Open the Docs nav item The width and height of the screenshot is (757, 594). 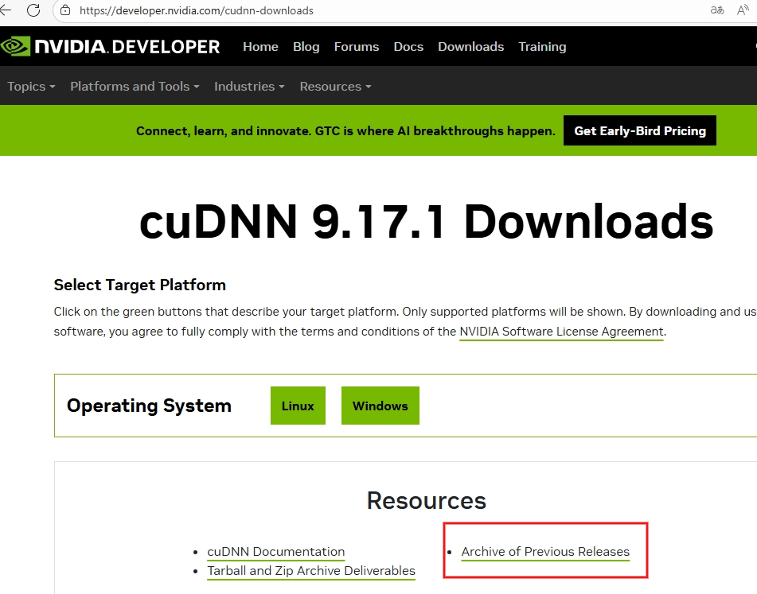408,47
